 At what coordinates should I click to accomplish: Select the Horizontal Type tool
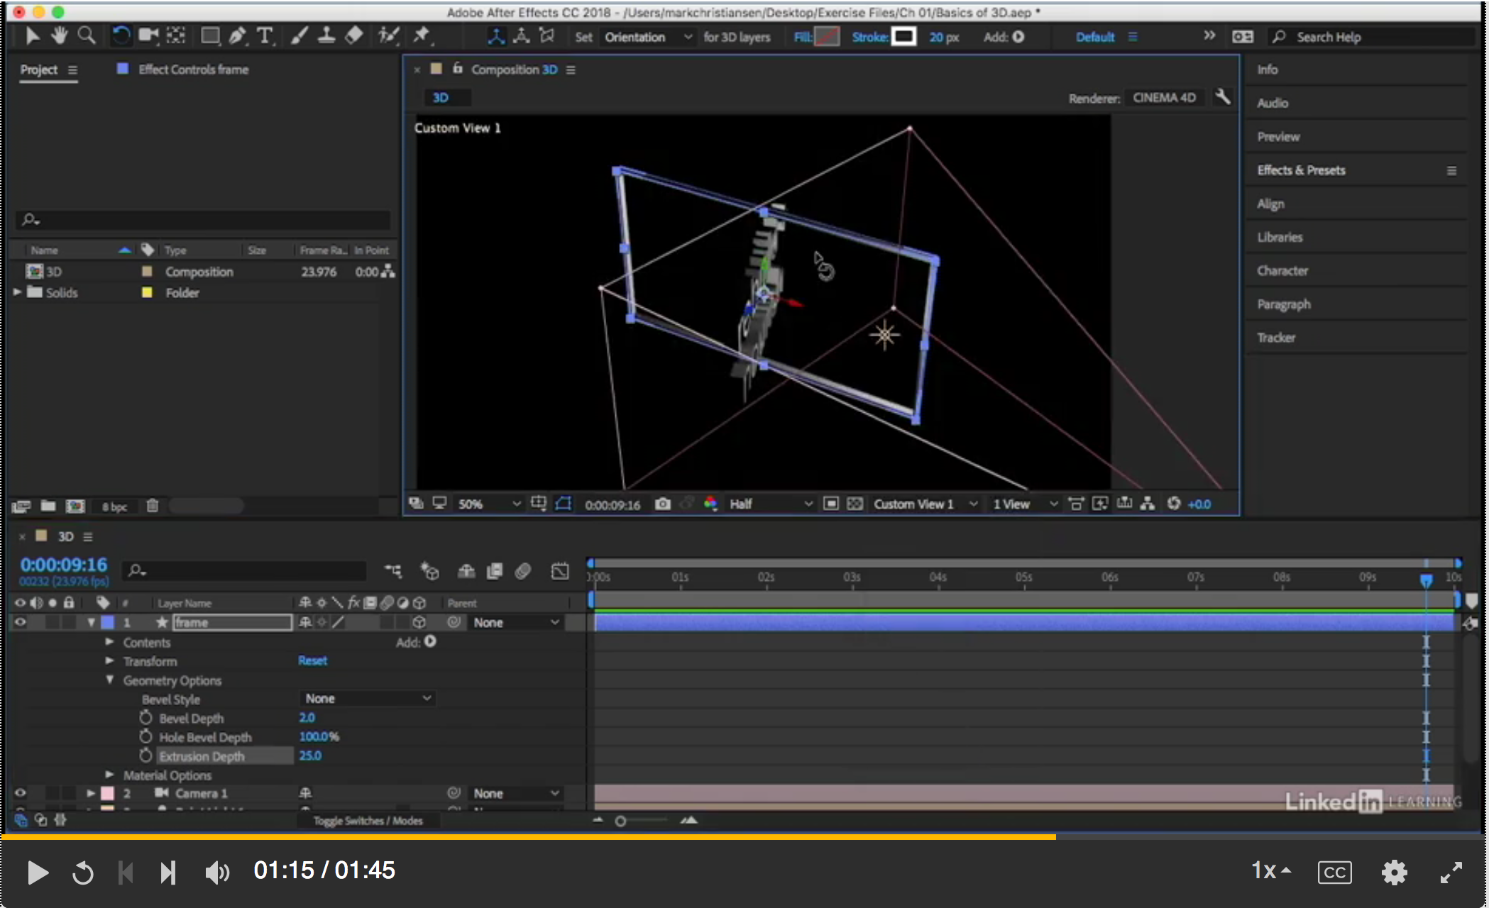click(x=265, y=36)
